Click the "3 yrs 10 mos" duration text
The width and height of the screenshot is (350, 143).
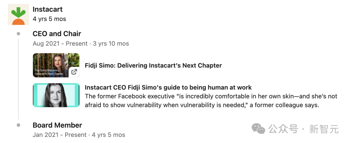point(111,43)
